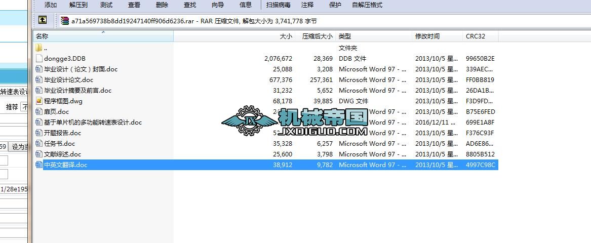Click Word icon of 文献综述.doc

[x=39, y=154]
